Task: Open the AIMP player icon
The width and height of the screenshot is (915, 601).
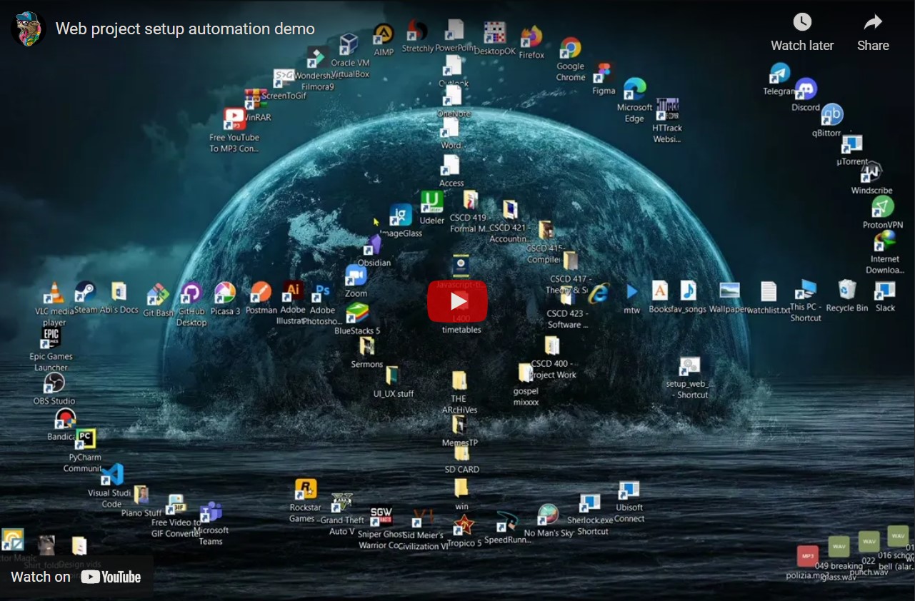Action: point(384,34)
